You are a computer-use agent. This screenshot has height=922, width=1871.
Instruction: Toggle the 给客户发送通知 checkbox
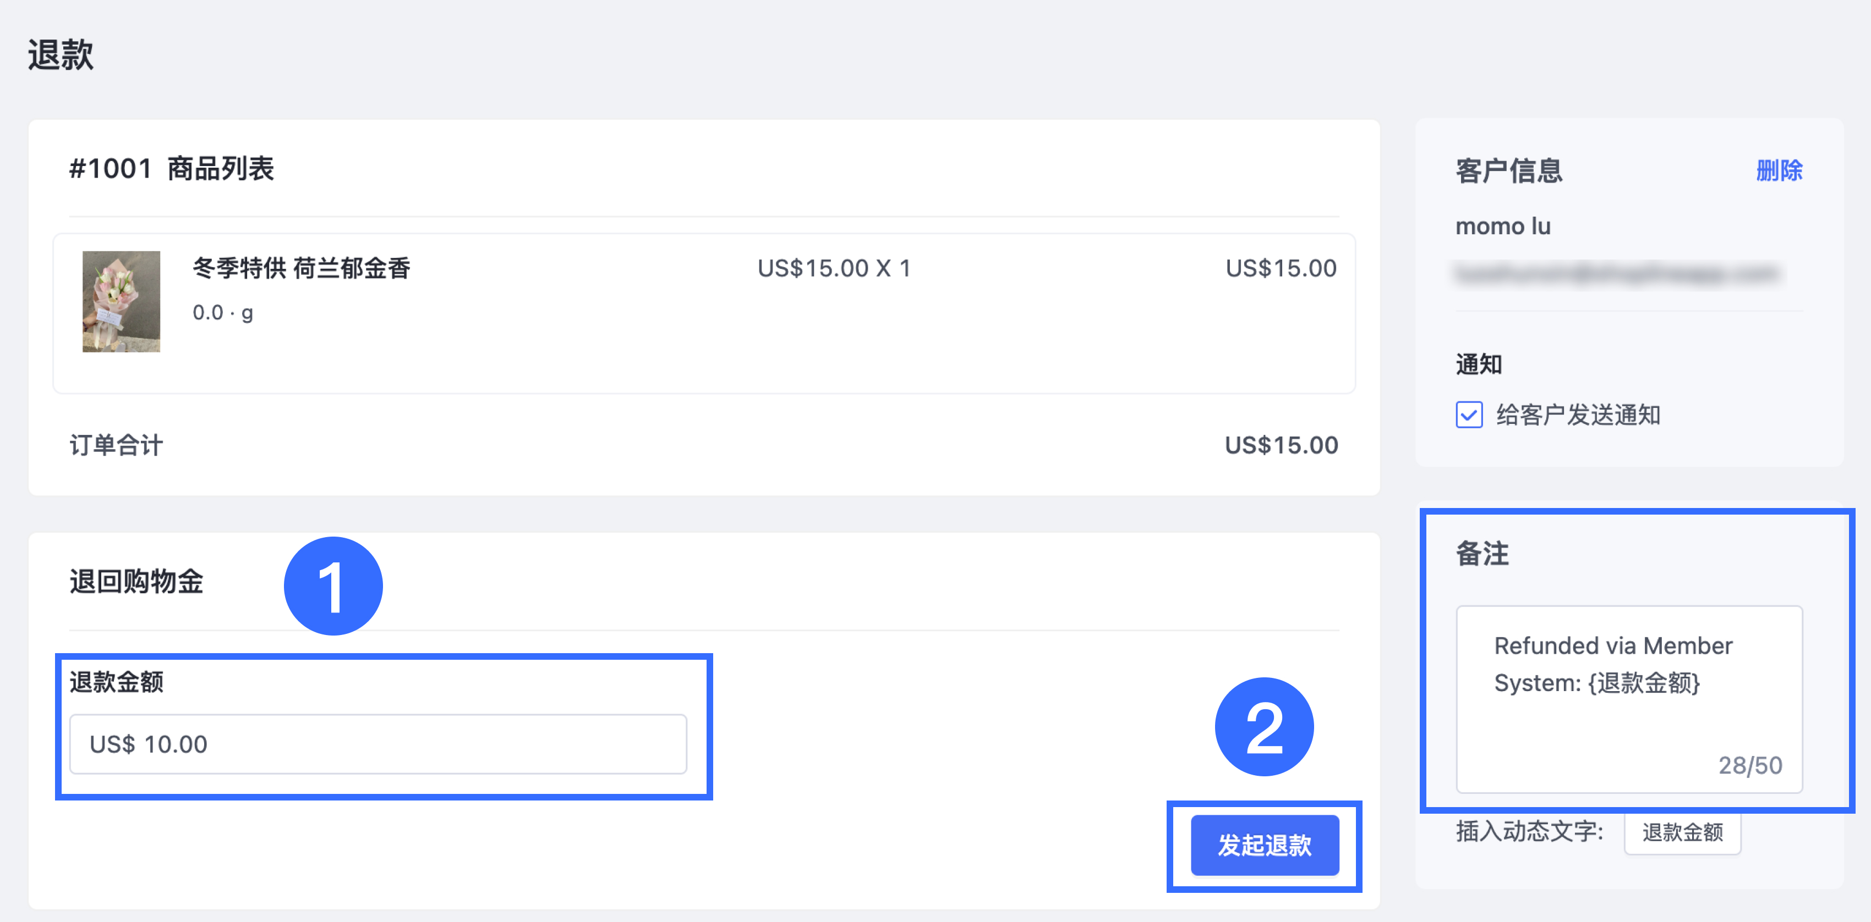click(x=1469, y=415)
